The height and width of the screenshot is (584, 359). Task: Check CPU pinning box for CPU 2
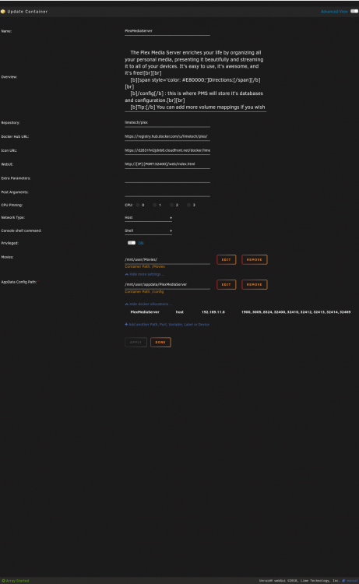pos(171,205)
